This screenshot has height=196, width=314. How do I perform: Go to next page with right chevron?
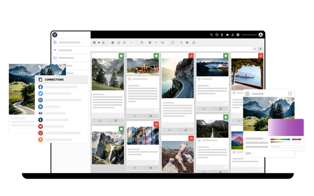(x=260, y=49)
